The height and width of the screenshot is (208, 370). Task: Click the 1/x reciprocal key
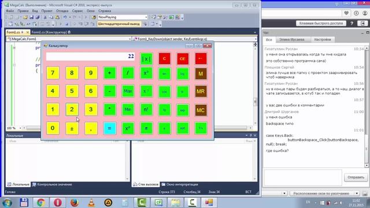201,128
